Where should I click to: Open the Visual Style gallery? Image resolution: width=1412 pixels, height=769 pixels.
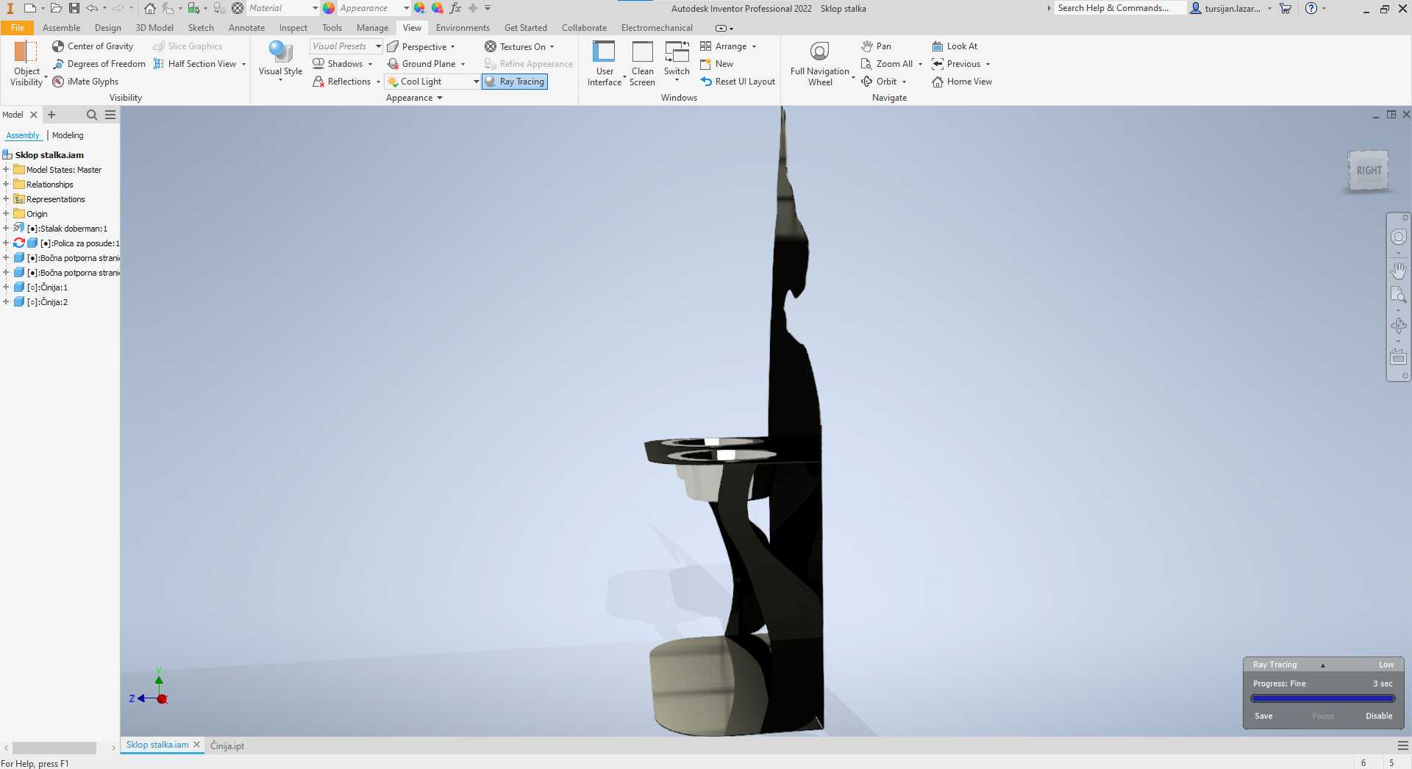click(x=280, y=62)
